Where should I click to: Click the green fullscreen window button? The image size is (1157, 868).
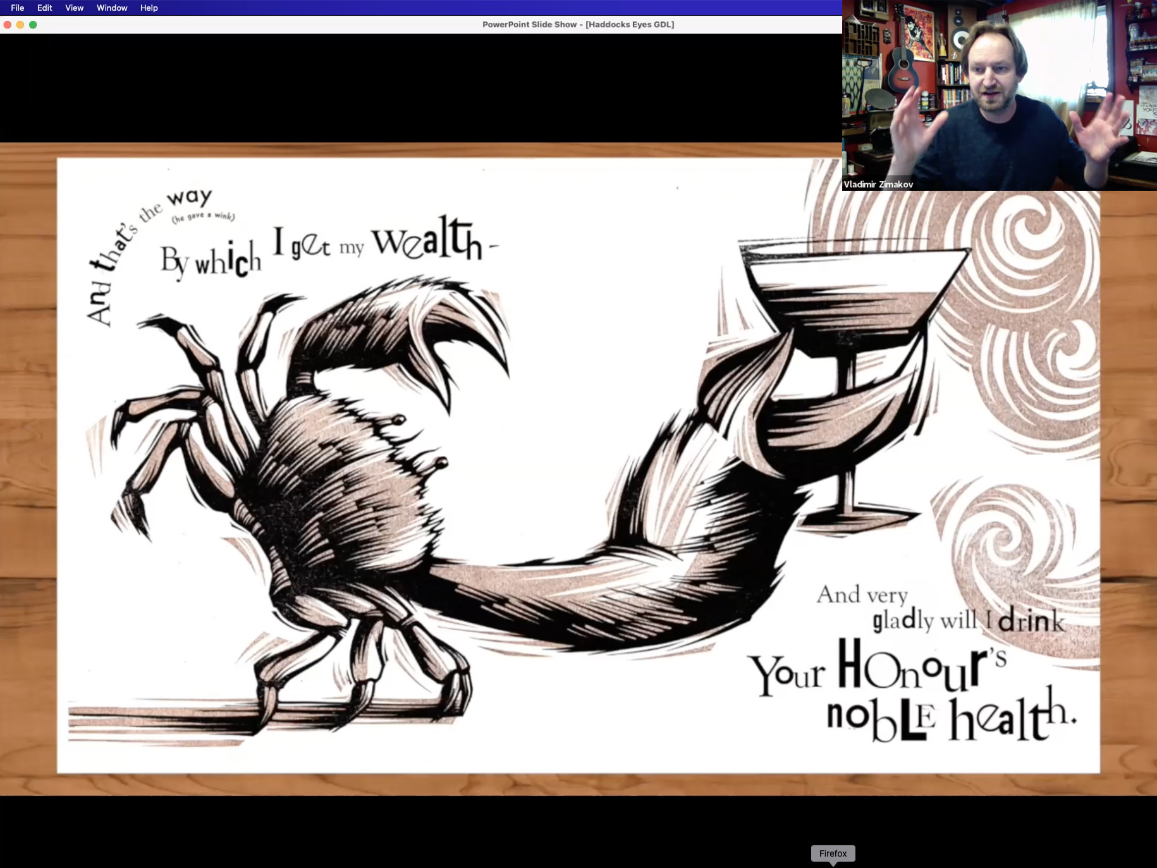click(x=33, y=25)
